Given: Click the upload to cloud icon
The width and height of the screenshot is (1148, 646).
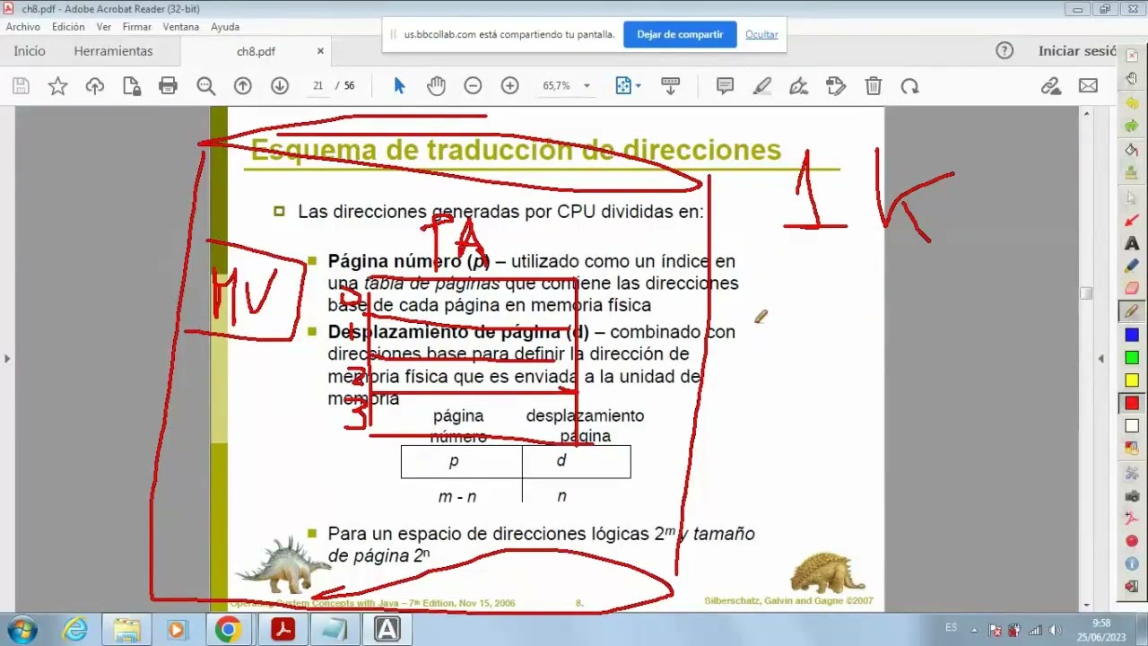Looking at the screenshot, I should click(x=95, y=86).
